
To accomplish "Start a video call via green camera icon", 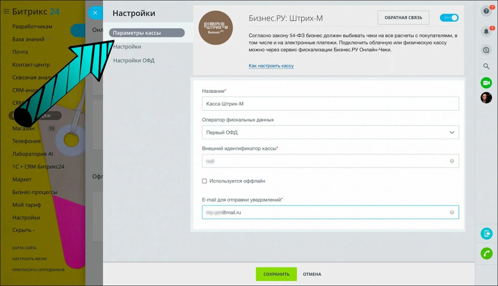I will (486, 83).
